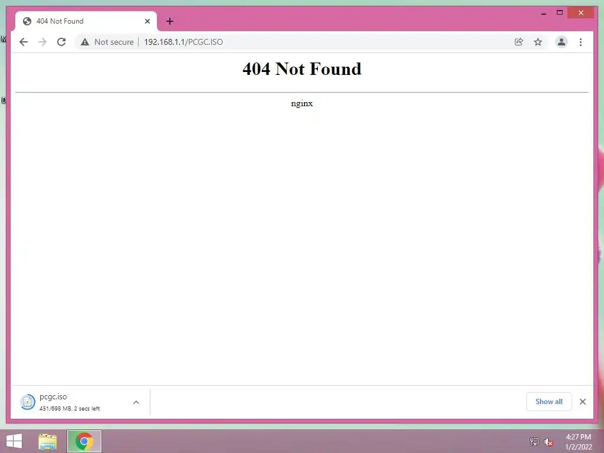This screenshot has height=453, width=604.
Task: Bookmark this page with the star
Action: pos(538,42)
